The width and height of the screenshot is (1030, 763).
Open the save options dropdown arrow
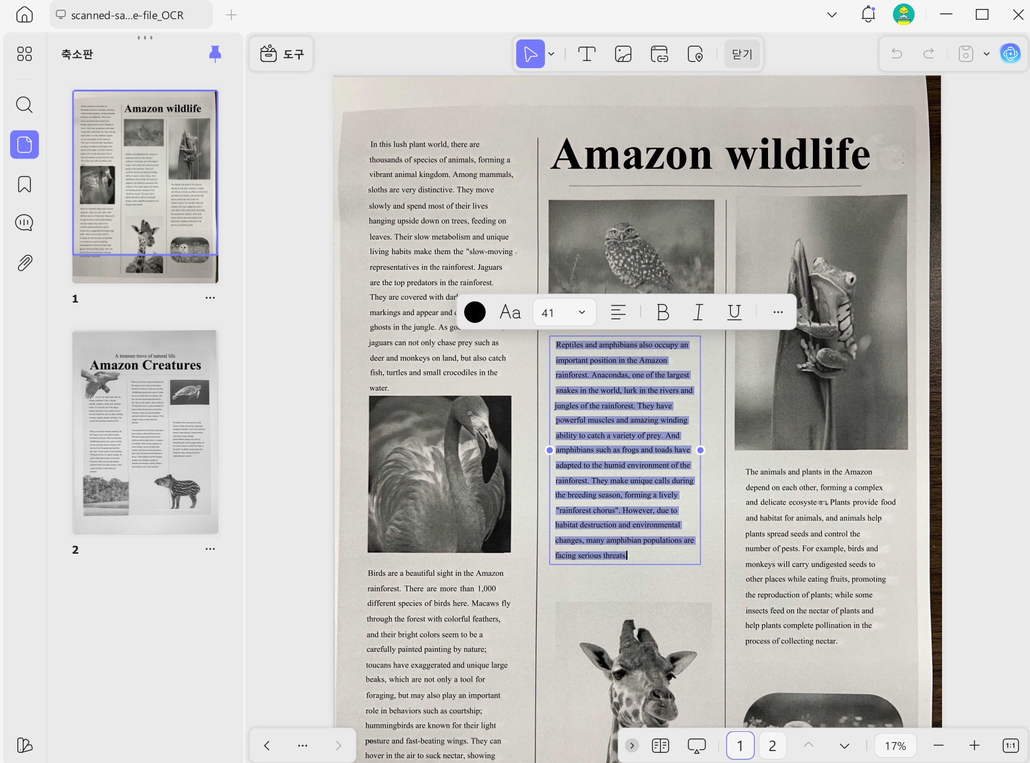coord(986,54)
